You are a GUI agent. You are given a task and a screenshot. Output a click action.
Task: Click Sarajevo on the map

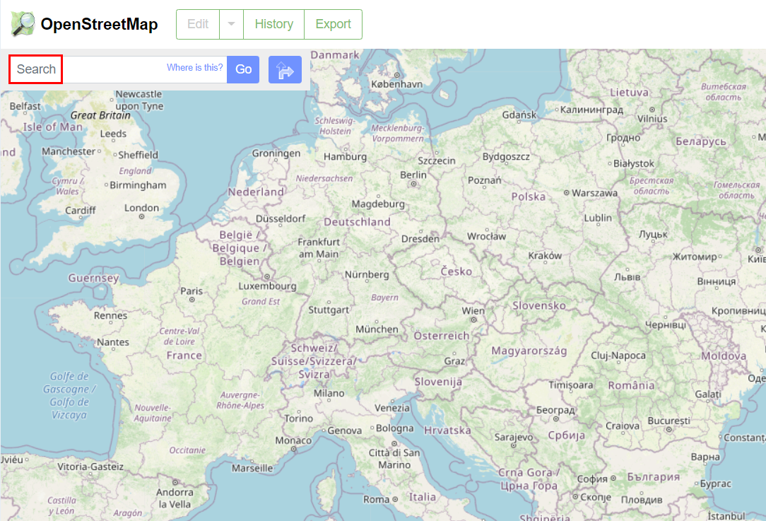pyautogui.click(x=512, y=437)
